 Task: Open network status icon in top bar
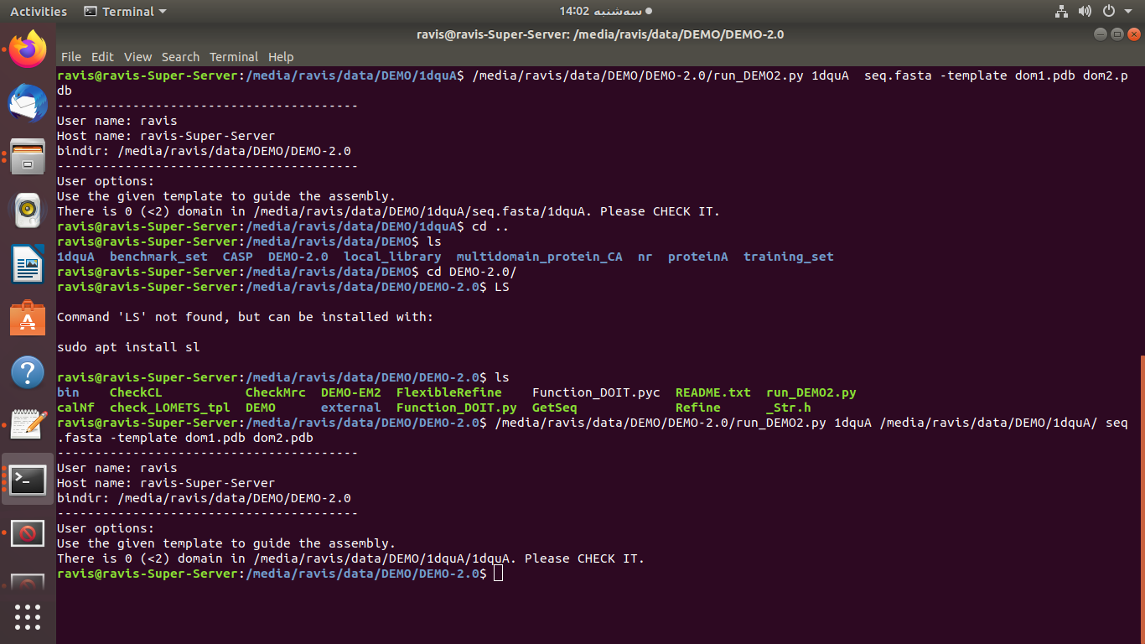pyautogui.click(x=1061, y=12)
